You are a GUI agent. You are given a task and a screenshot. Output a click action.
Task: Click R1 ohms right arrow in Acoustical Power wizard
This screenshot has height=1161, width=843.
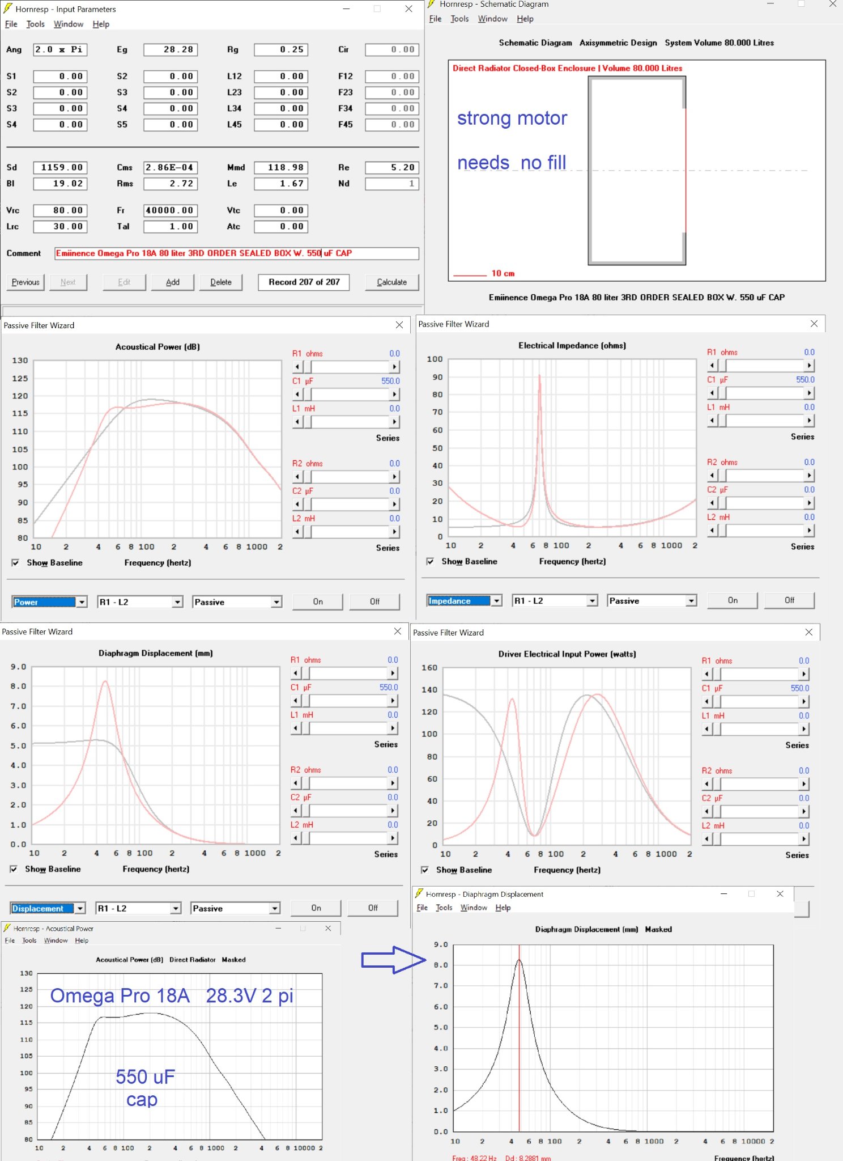pyautogui.click(x=394, y=367)
